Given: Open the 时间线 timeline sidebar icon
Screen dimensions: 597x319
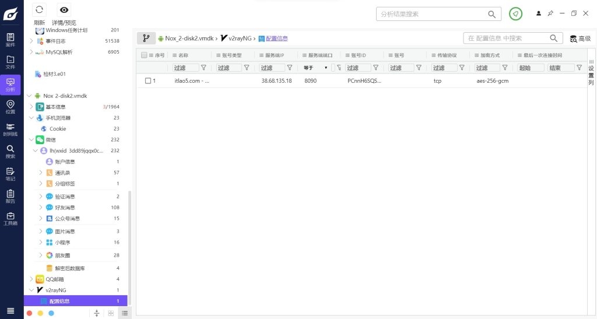Looking at the screenshot, I should click(x=10, y=129).
